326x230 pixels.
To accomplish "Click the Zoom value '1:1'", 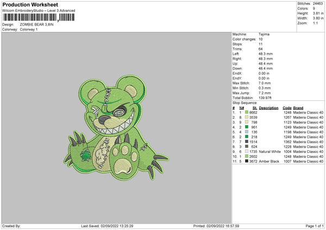I will click(315, 23).
